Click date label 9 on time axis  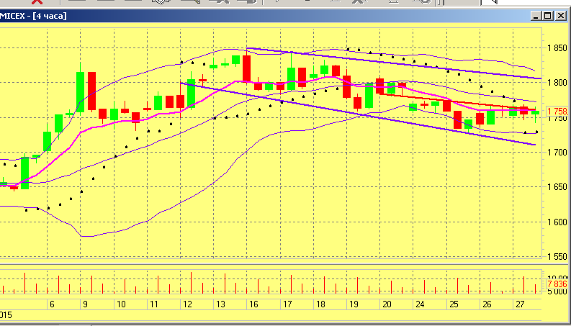[85, 304]
